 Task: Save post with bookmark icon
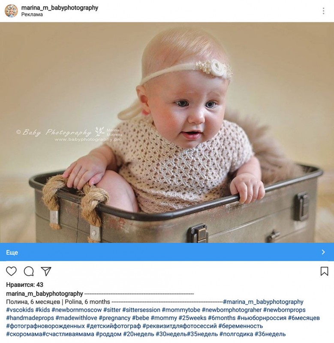(x=324, y=271)
